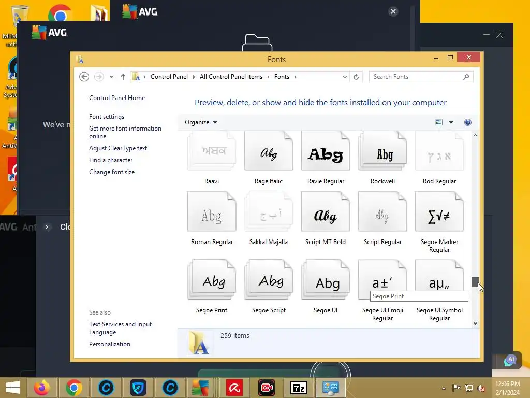Click the muted volume tray icon
The height and width of the screenshot is (398, 530).
(x=481, y=388)
